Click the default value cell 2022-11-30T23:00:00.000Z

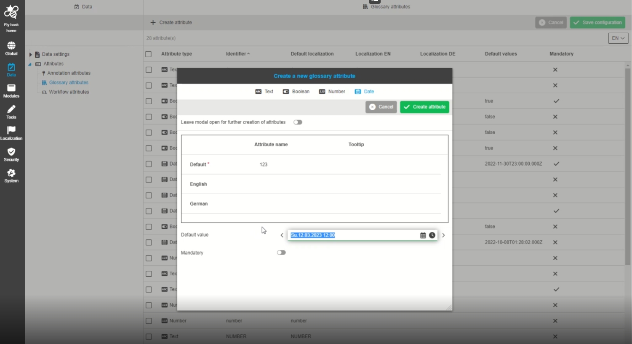coord(513,164)
